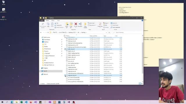Screen dimensions: 186x104
Task: Delete the selected files with red X
Action: tap(76, 25)
